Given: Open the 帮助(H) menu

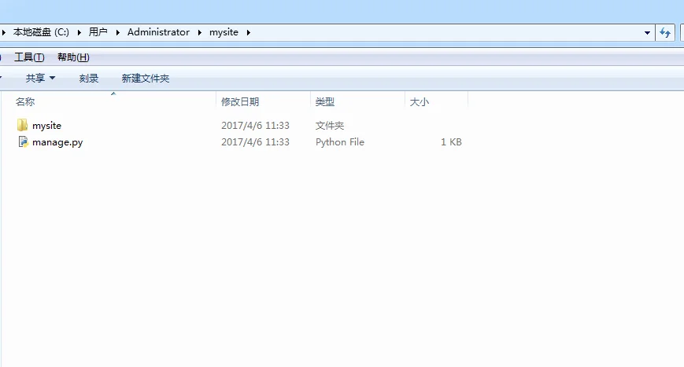Looking at the screenshot, I should [73, 57].
